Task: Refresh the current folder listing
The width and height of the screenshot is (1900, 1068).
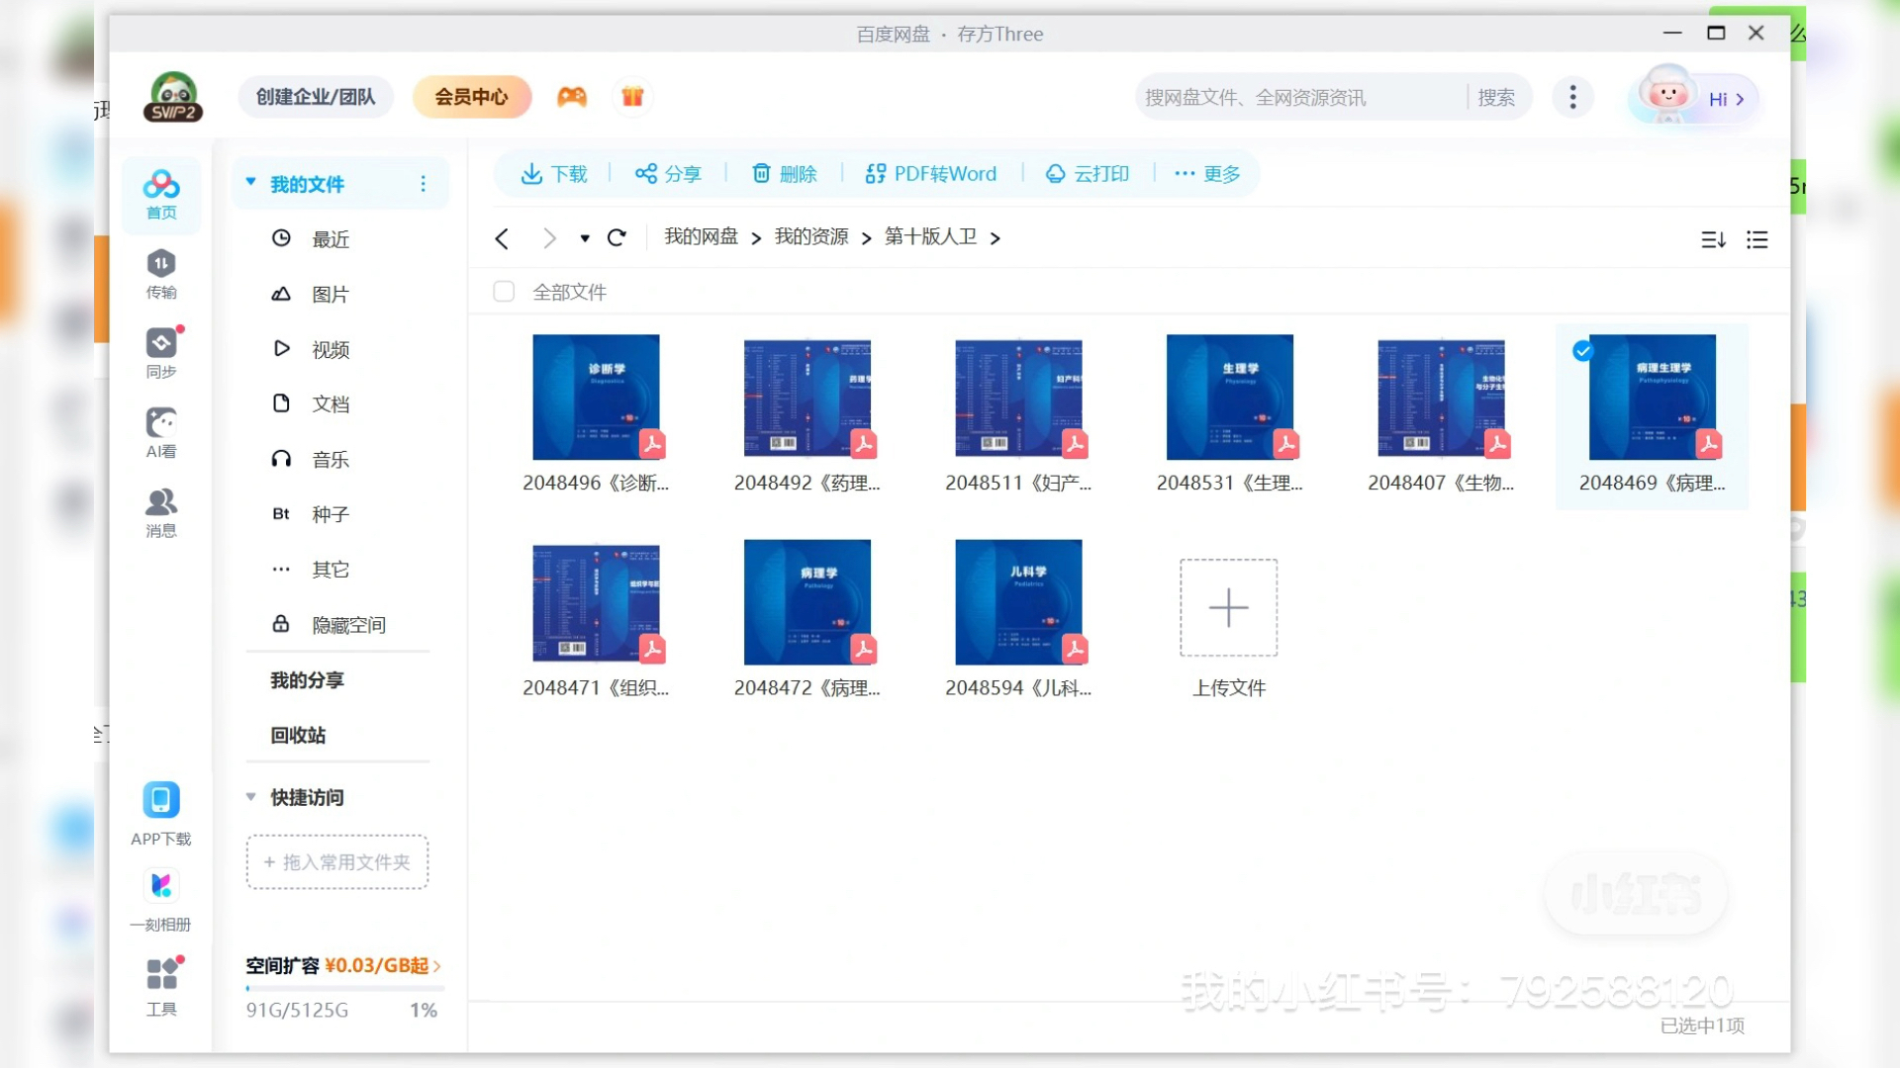Action: [617, 238]
